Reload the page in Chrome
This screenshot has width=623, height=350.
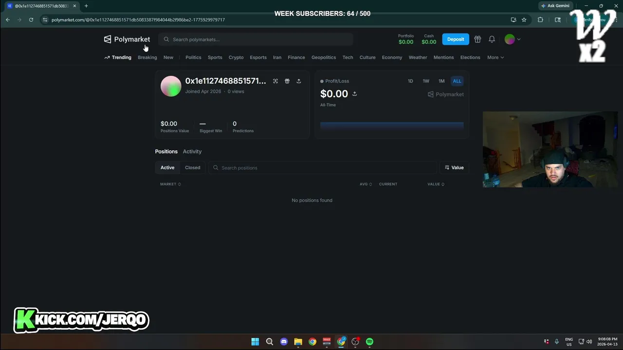click(x=31, y=20)
